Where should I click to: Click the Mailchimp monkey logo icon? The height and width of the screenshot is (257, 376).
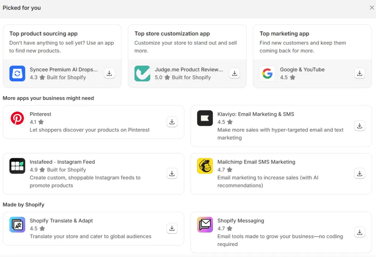205,166
